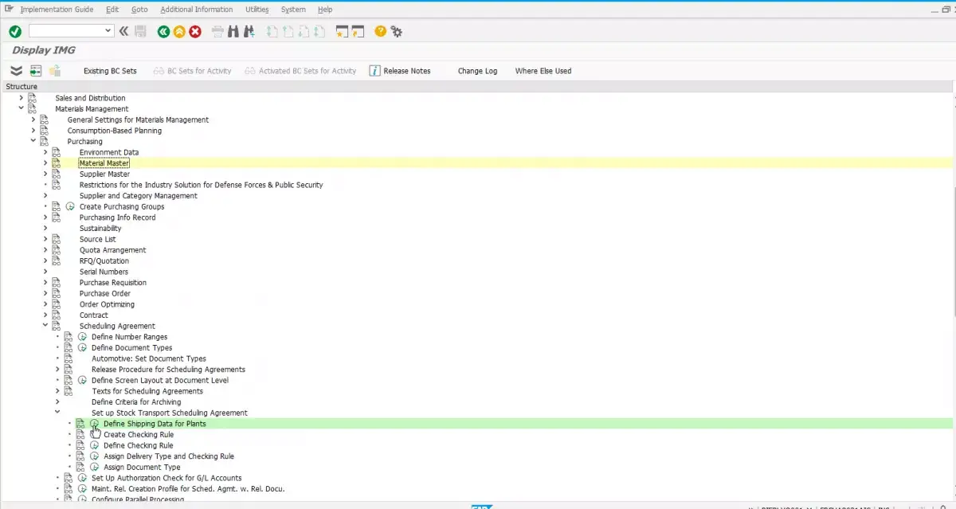Run the Create Purchasing Groups activity icon
Image resolution: width=956 pixels, height=509 pixels.
tap(71, 206)
